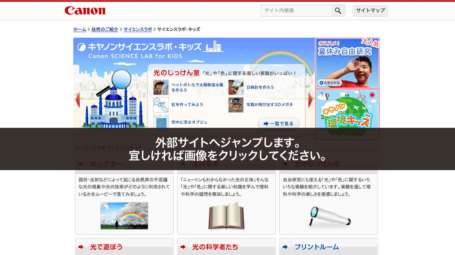Open the 夏休み自由研究 banner
This screenshot has height=255, width=455.
pyautogui.click(x=347, y=63)
